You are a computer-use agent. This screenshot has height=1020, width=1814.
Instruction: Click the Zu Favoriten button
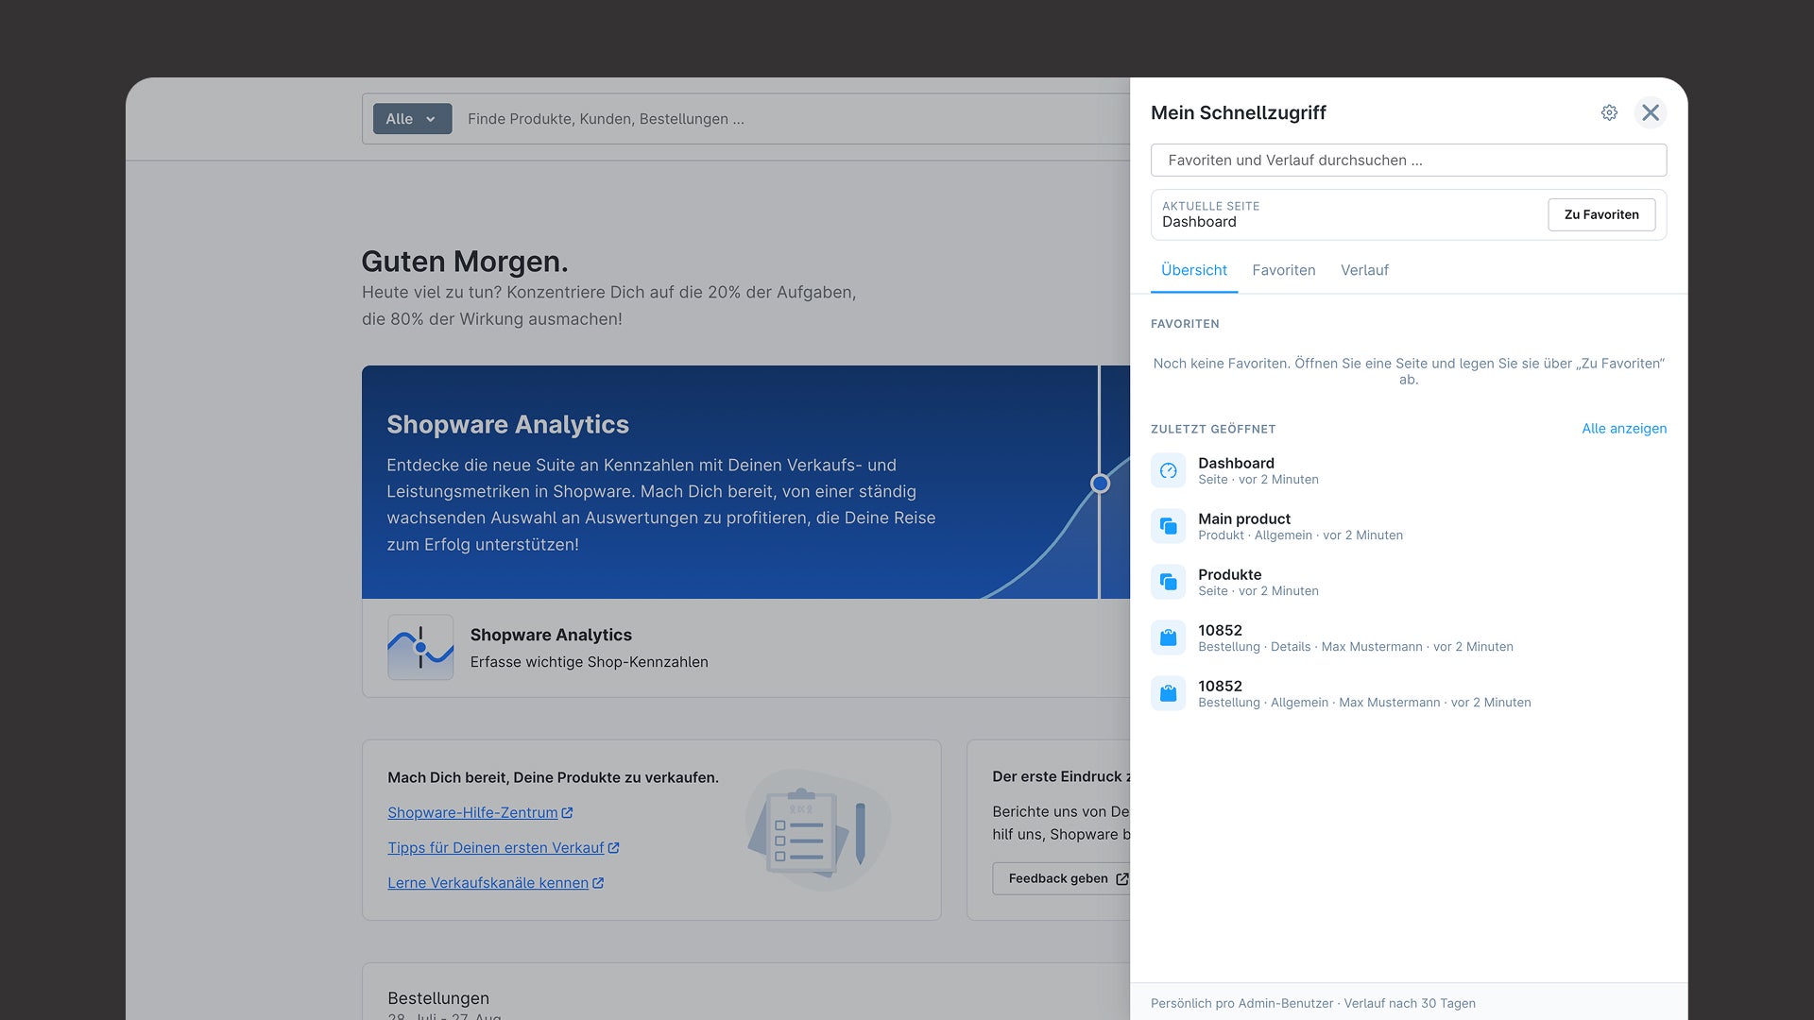click(1601, 214)
